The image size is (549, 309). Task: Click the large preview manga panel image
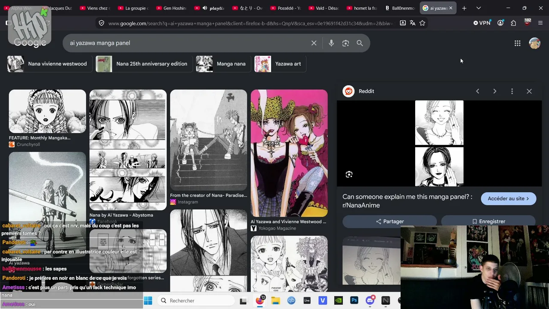[439, 143]
